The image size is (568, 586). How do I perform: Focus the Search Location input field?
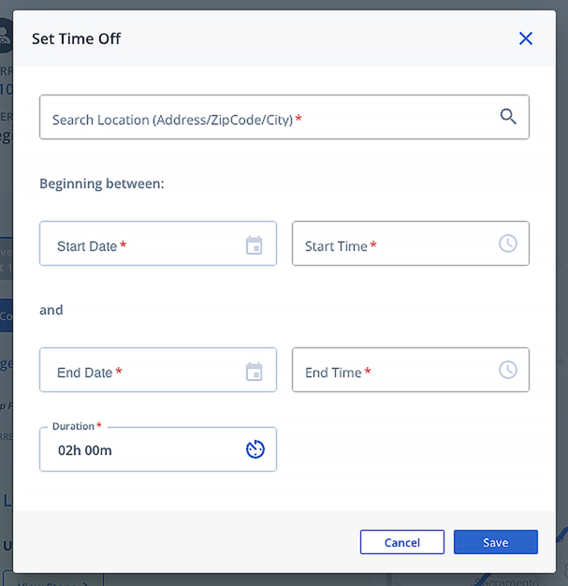(x=284, y=117)
